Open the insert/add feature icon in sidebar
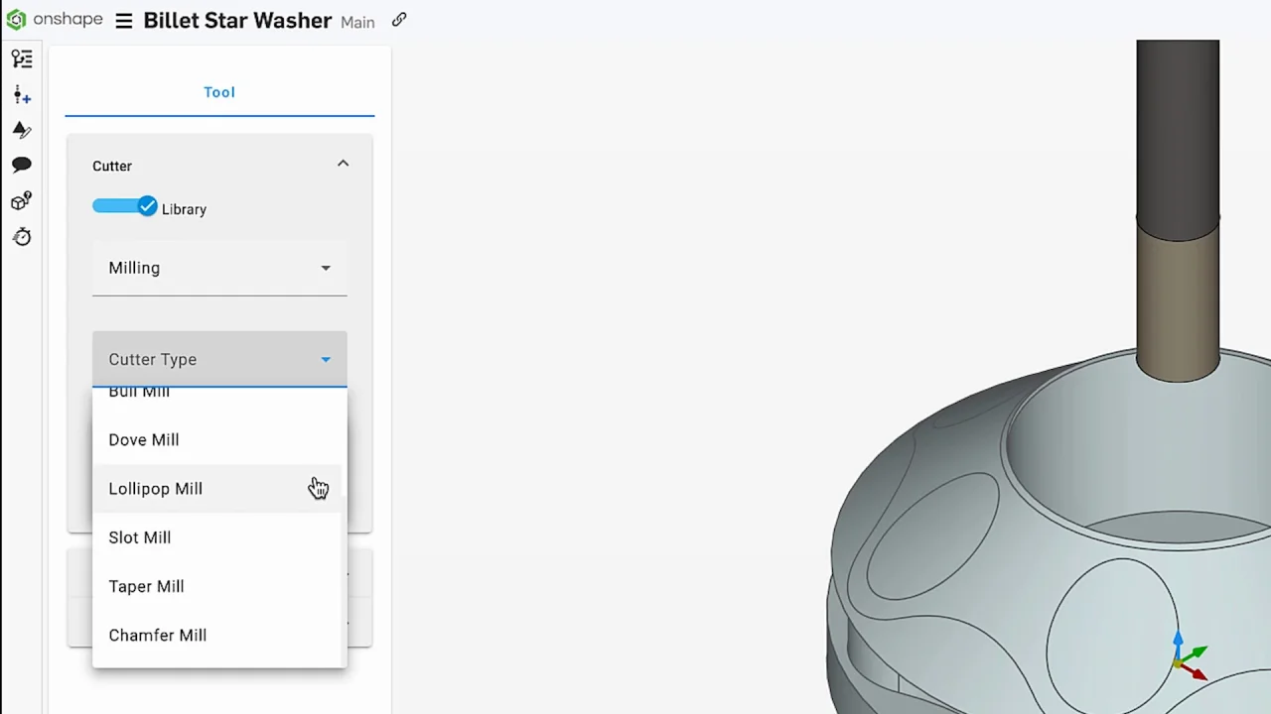This screenshot has height=714, width=1271. click(x=22, y=95)
